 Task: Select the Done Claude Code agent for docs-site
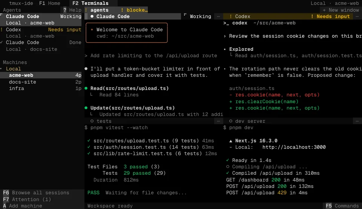[x=41, y=46]
